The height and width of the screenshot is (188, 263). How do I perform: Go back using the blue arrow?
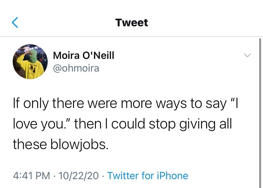pos(15,23)
